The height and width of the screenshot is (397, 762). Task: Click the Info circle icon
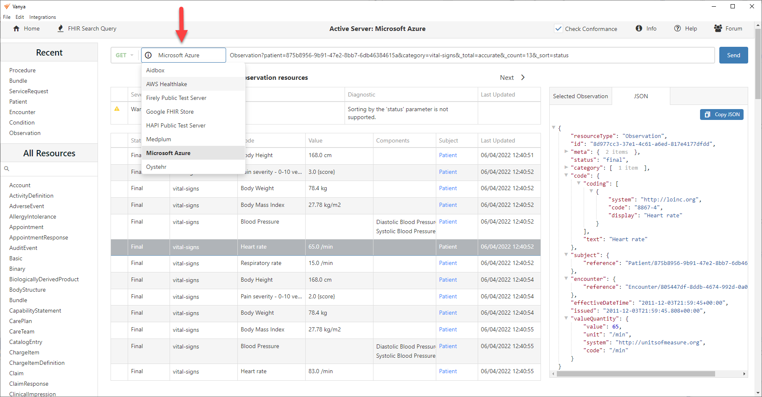tap(639, 28)
